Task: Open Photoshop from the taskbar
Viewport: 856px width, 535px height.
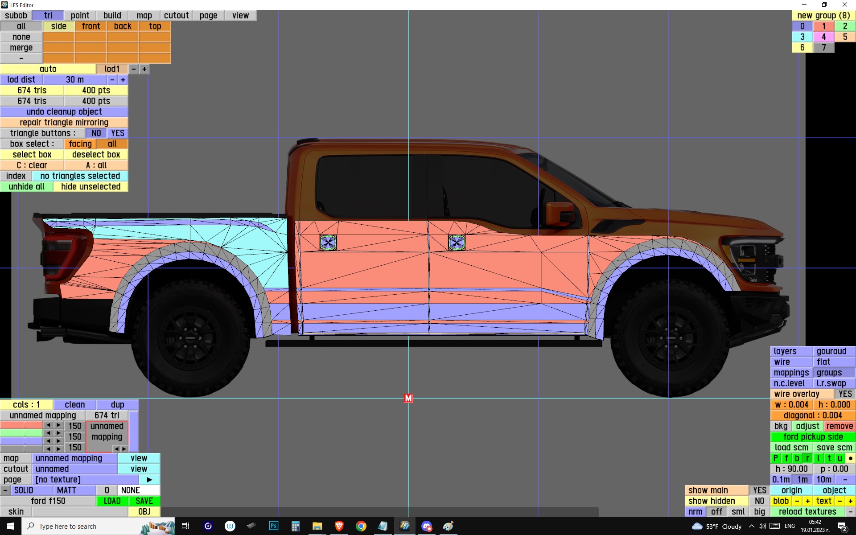Action: click(273, 526)
